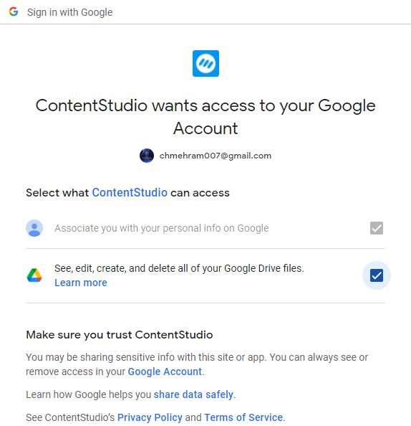Open Learn more about Drive access
The image size is (411, 426).
tap(81, 283)
